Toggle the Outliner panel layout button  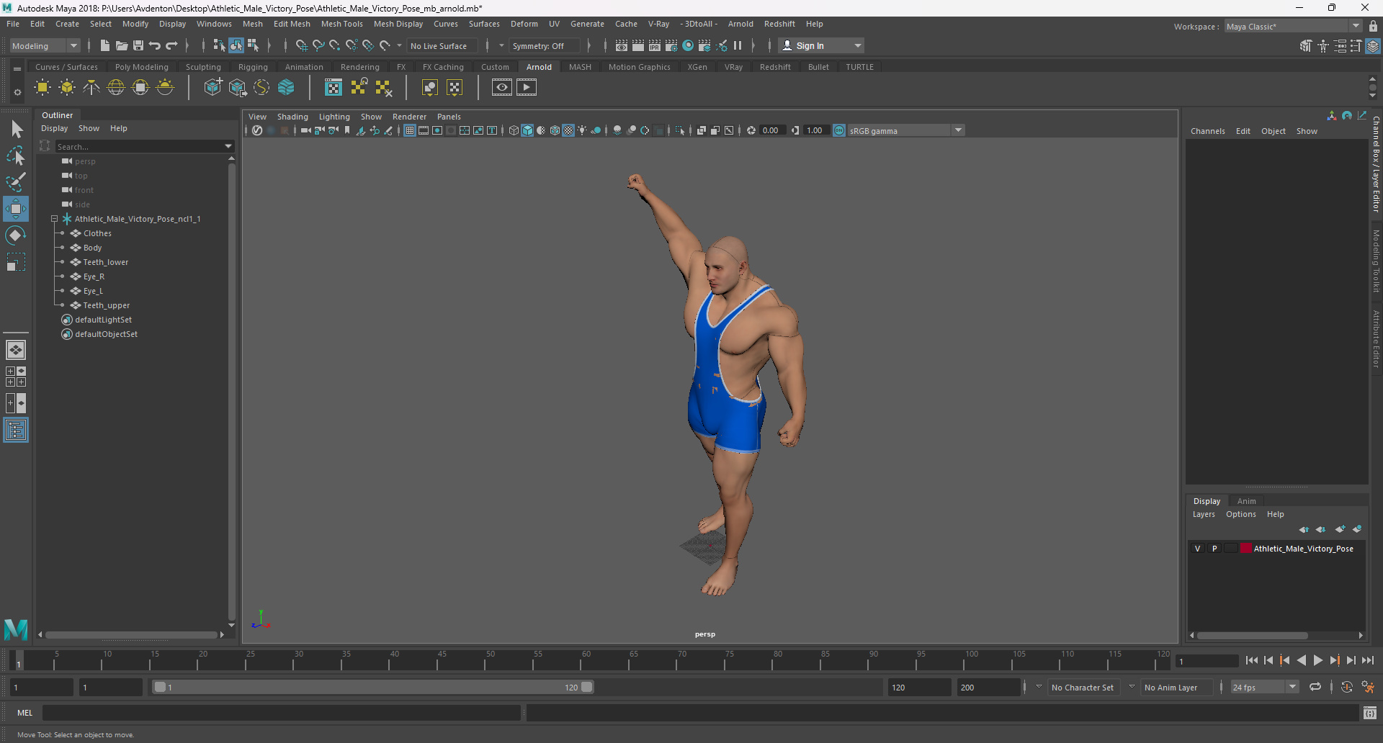[16, 431]
